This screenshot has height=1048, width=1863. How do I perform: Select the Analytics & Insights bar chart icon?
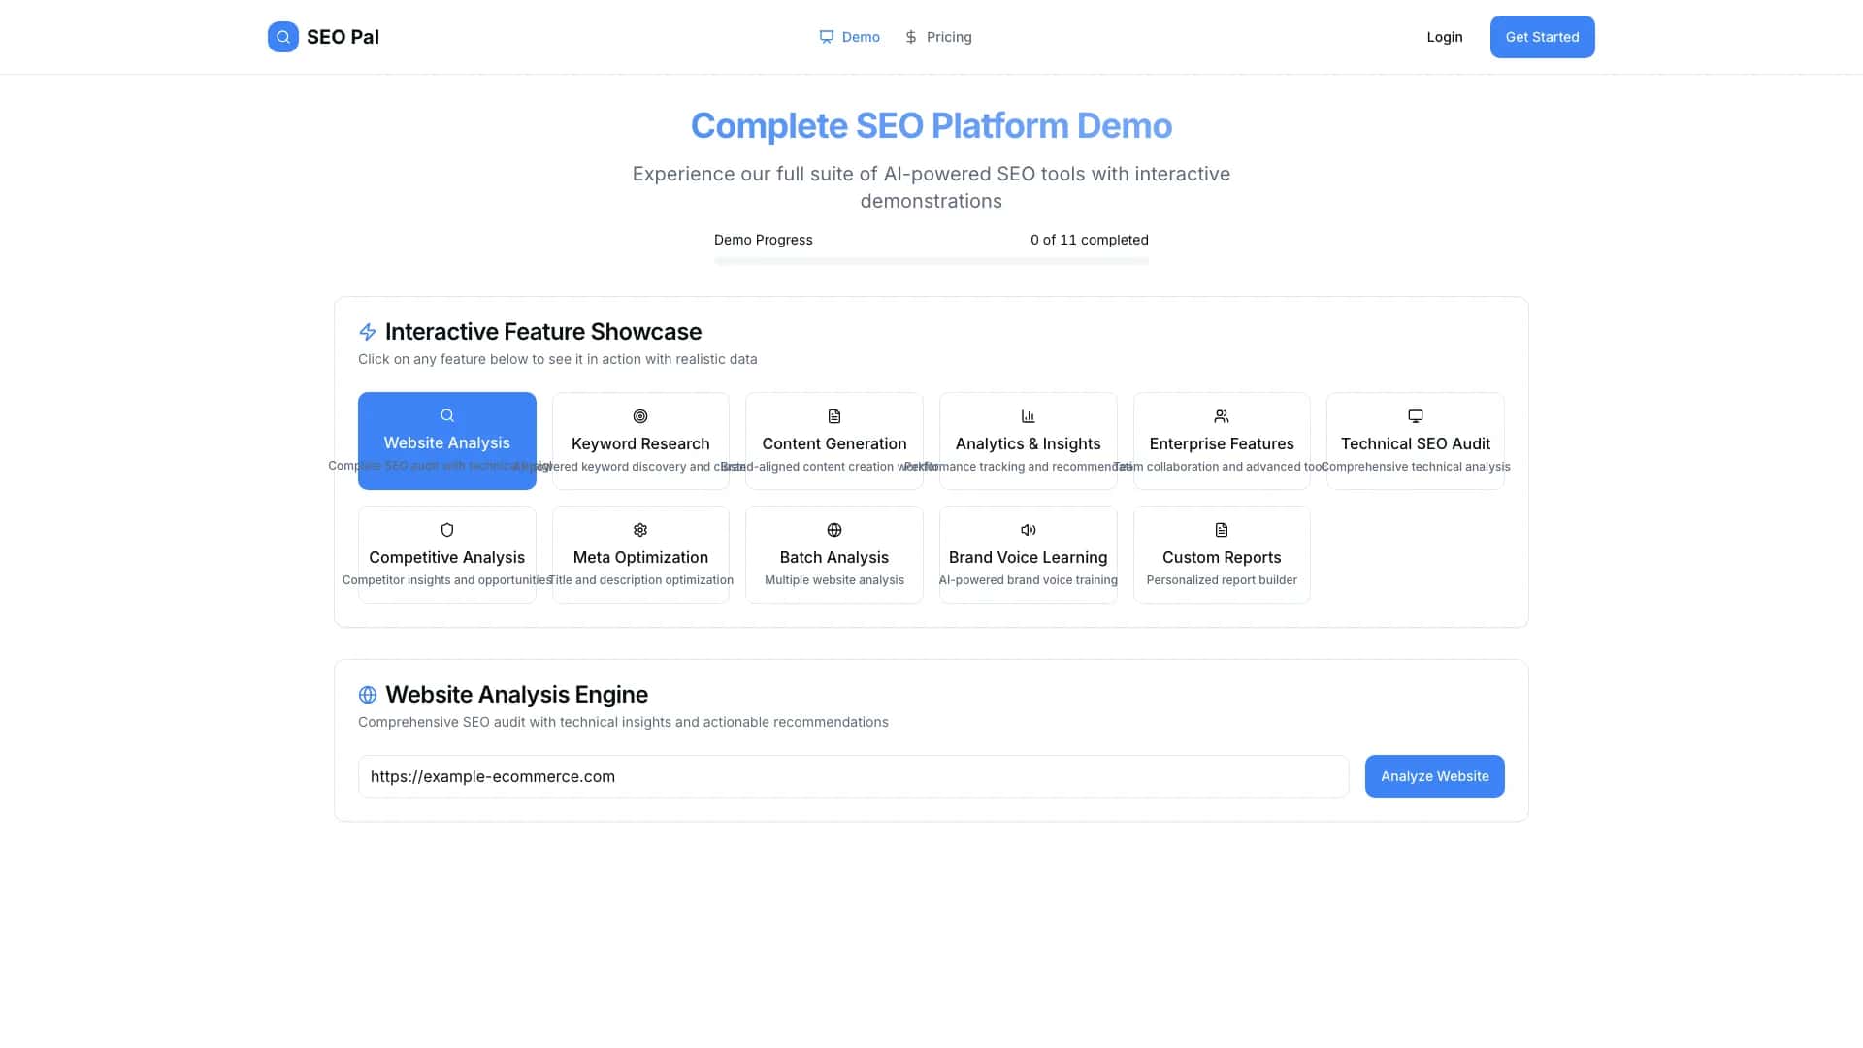(x=1028, y=416)
